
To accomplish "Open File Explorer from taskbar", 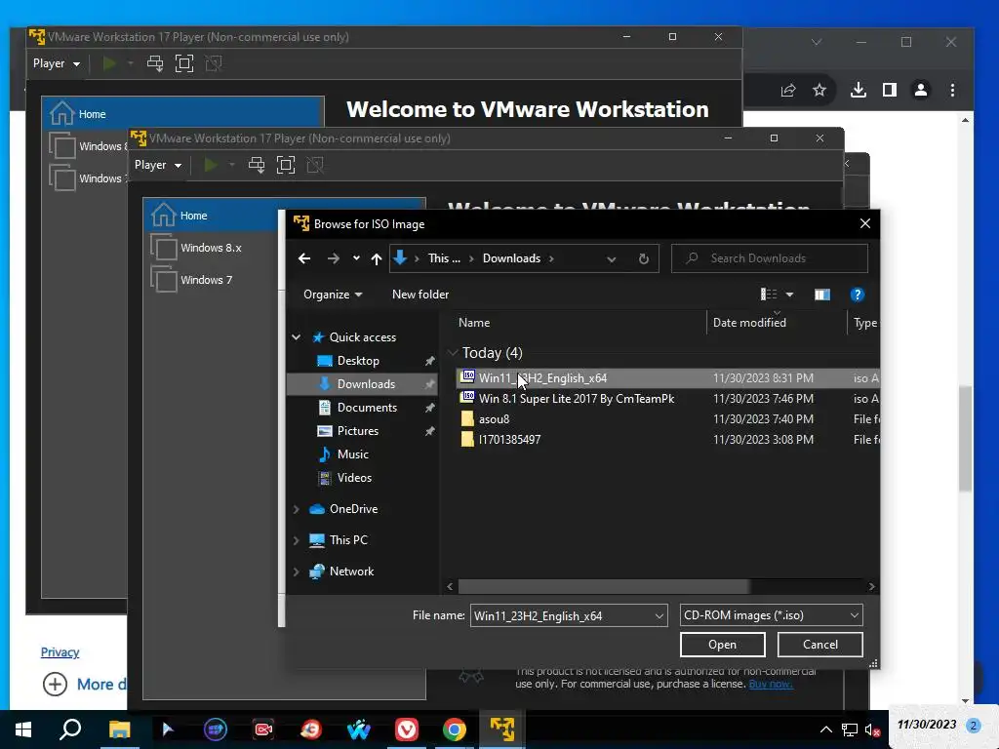I will [119, 729].
